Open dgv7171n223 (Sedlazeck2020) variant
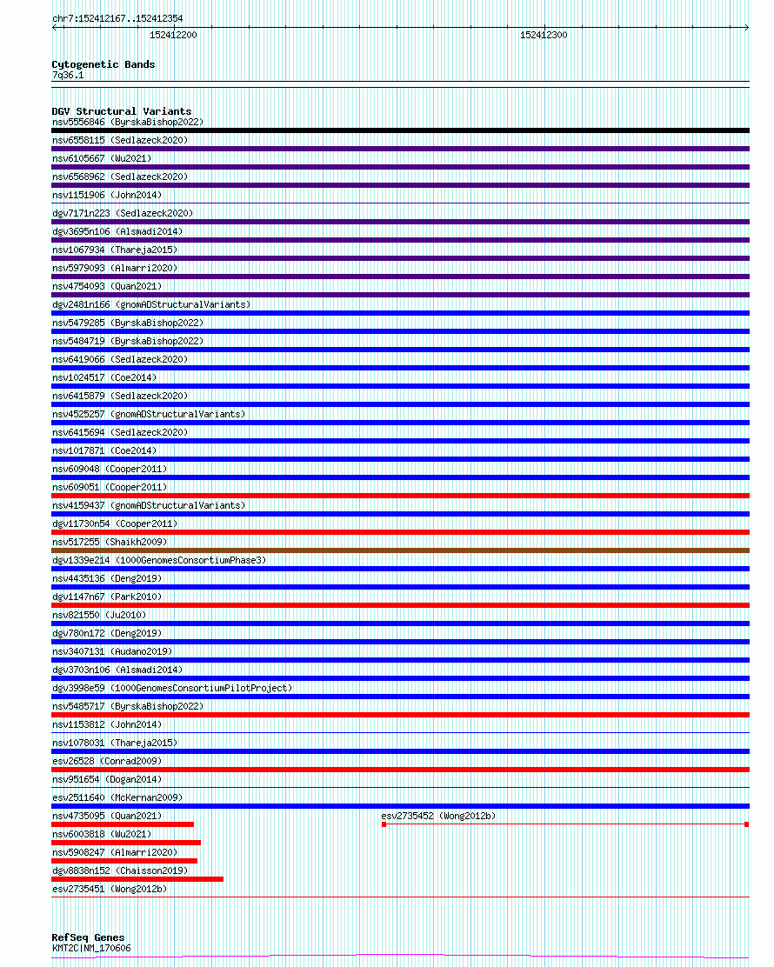Viewport: 774px width, 967px height. coord(122,213)
